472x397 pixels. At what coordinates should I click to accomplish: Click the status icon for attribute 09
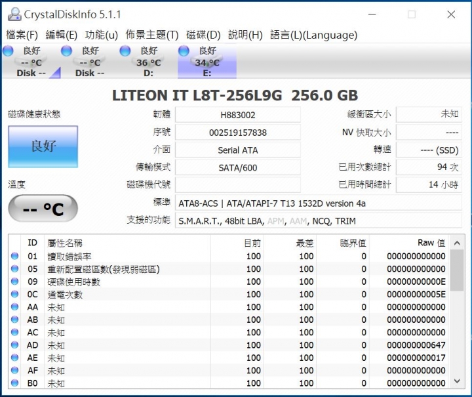point(14,282)
